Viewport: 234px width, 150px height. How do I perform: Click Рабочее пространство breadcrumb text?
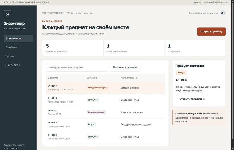click(x=80, y=13)
